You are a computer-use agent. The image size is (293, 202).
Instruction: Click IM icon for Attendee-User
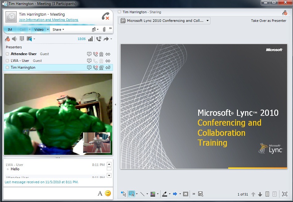click(89, 54)
